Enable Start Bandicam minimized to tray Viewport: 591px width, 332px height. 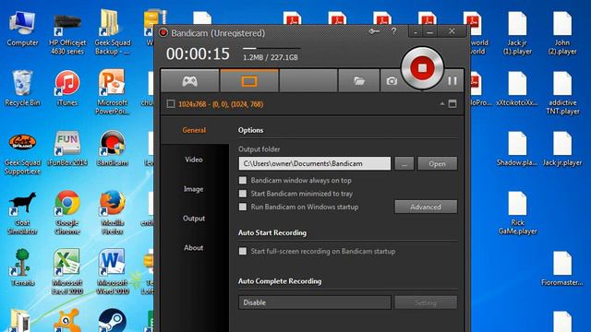[x=243, y=194]
